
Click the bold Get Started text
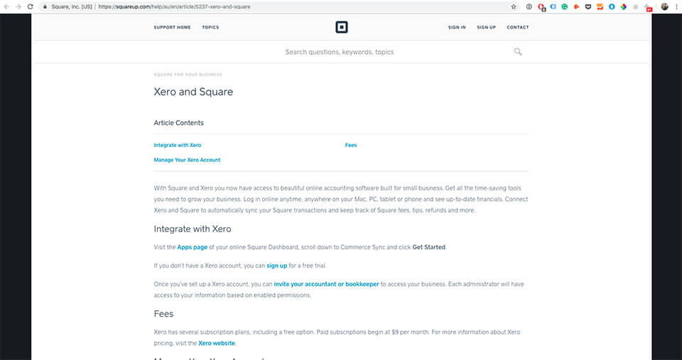429,247
